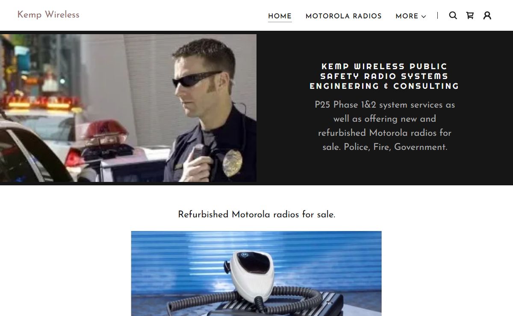Open the shopping cart icon

click(x=470, y=16)
